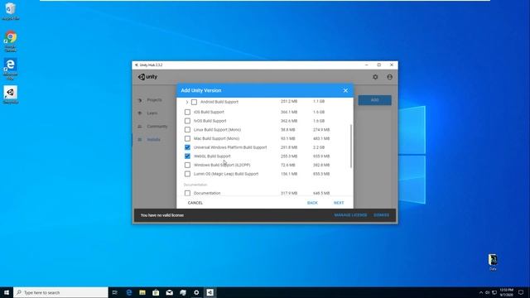530x298 pixels.
Task: Enable Windows Build Support (IL2CPP) checkbox
Action: point(187,165)
